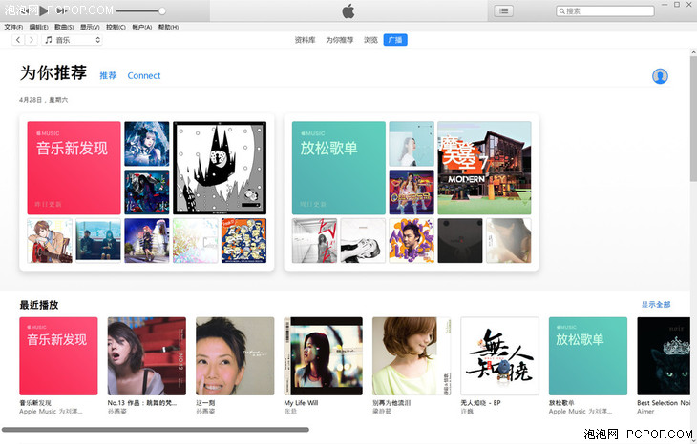Viewport: 697px width, 444px height.
Task: Open recently played 放松歌单 teal tile
Action: coord(588,355)
